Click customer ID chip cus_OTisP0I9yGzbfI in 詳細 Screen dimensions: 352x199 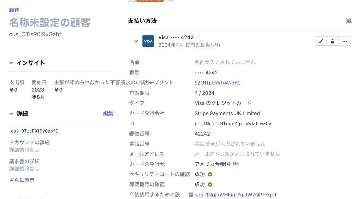34,131
